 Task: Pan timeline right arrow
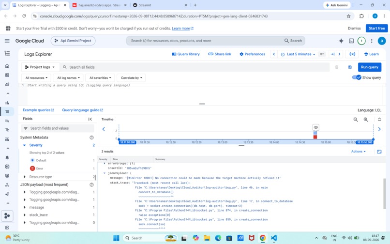(x=379, y=129)
